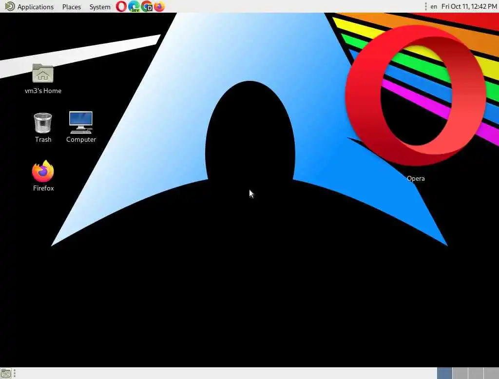Switch to the second workspace in switcher
This screenshot has height=379, width=499.
(460, 373)
